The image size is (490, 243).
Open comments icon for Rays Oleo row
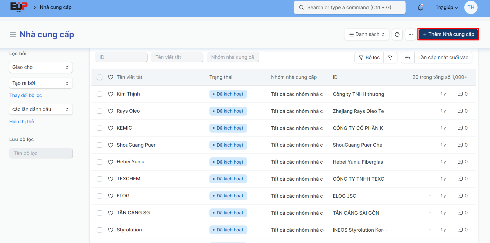tap(460, 111)
